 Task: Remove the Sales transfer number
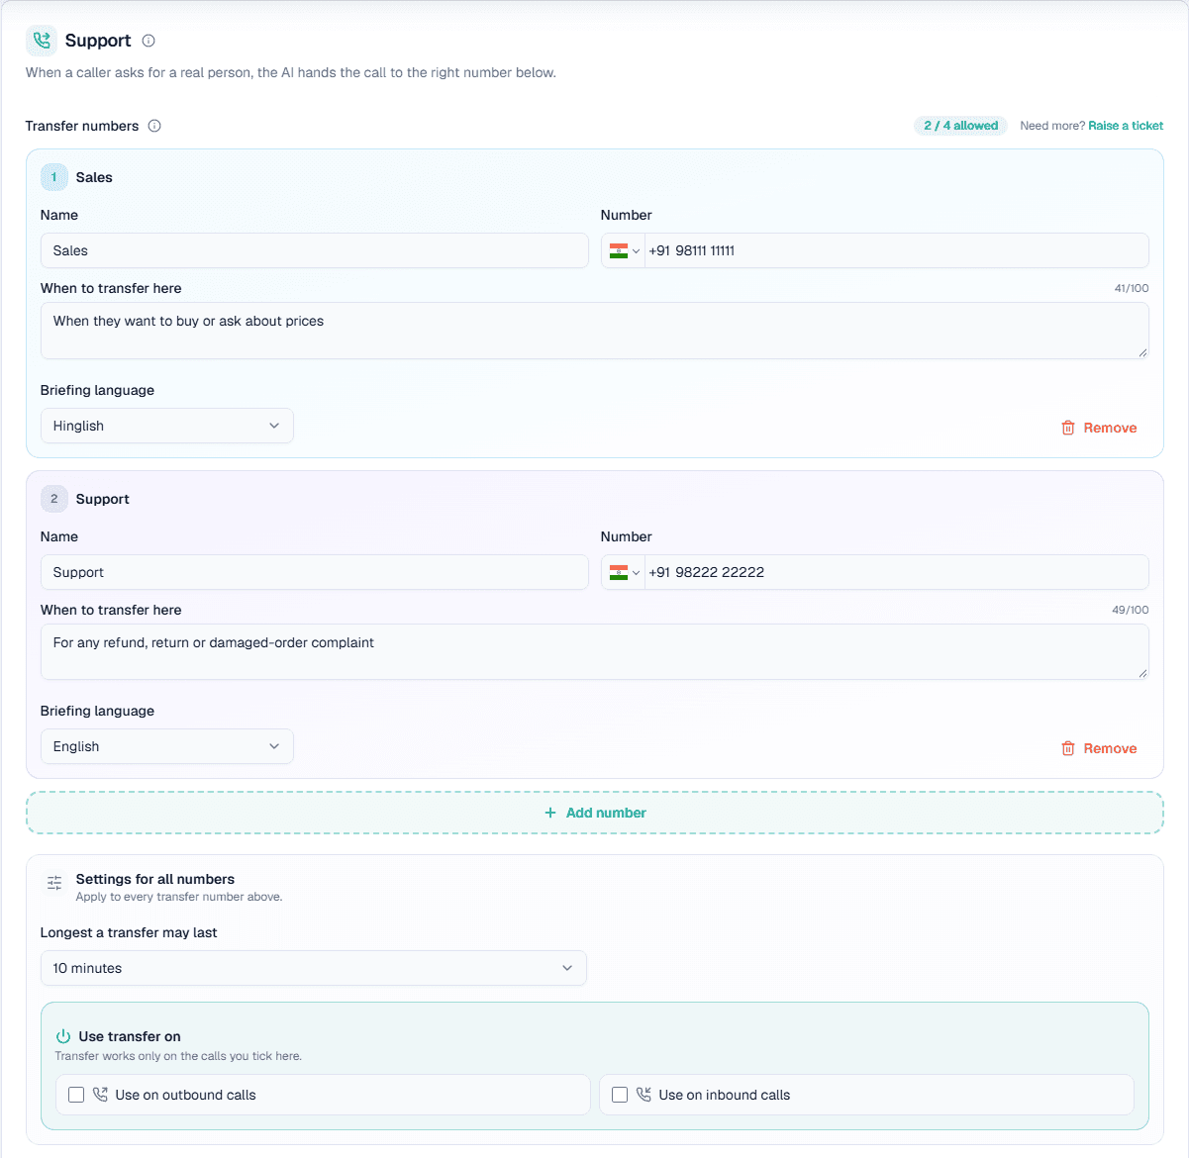pyautogui.click(x=1099, y=428)
